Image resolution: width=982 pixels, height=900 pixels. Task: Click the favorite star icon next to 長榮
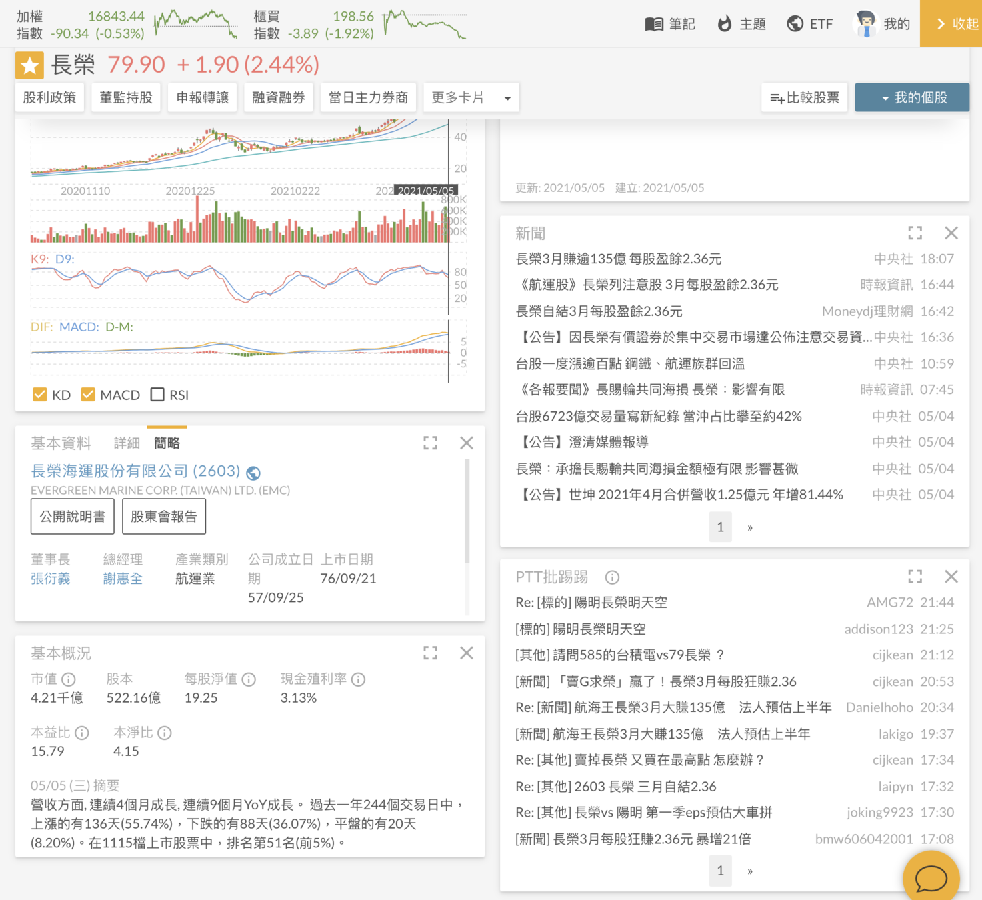(x=29, y=65)
